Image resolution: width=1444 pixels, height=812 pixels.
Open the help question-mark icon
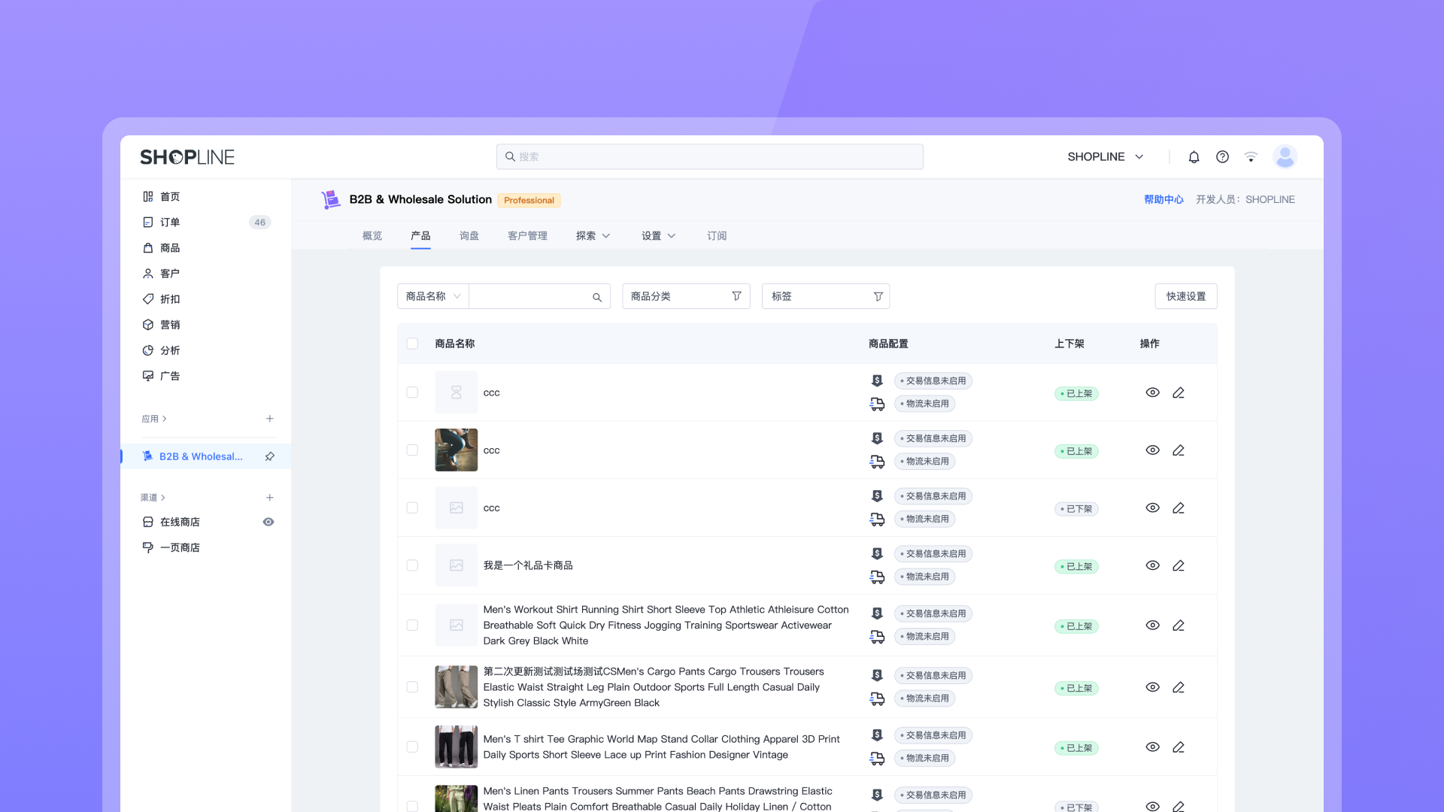pyautogui.click(x=1222, y=156)
